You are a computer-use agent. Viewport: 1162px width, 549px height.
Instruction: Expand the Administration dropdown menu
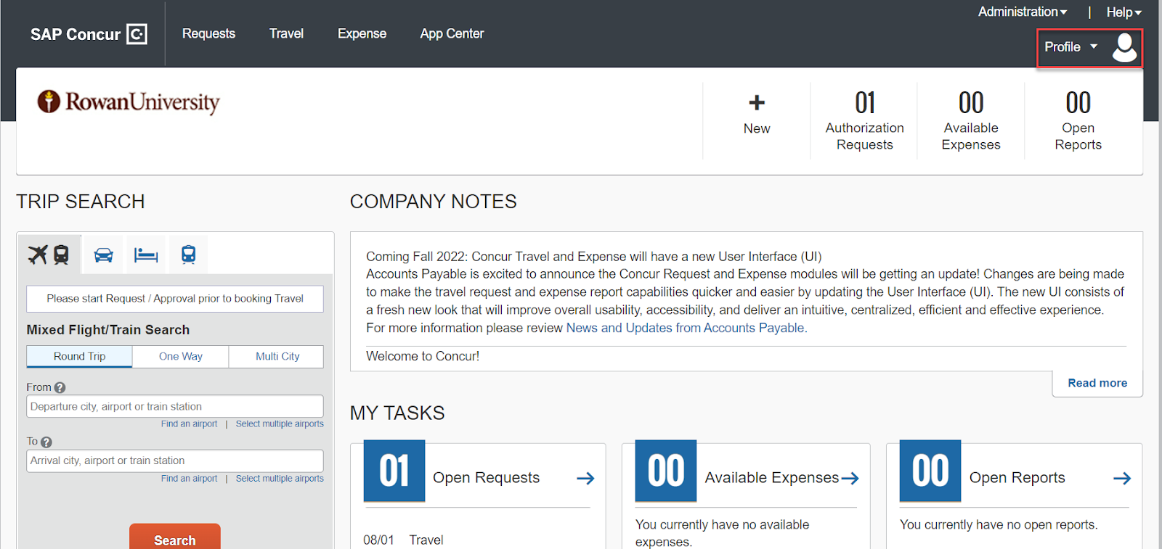[1023, 12]
